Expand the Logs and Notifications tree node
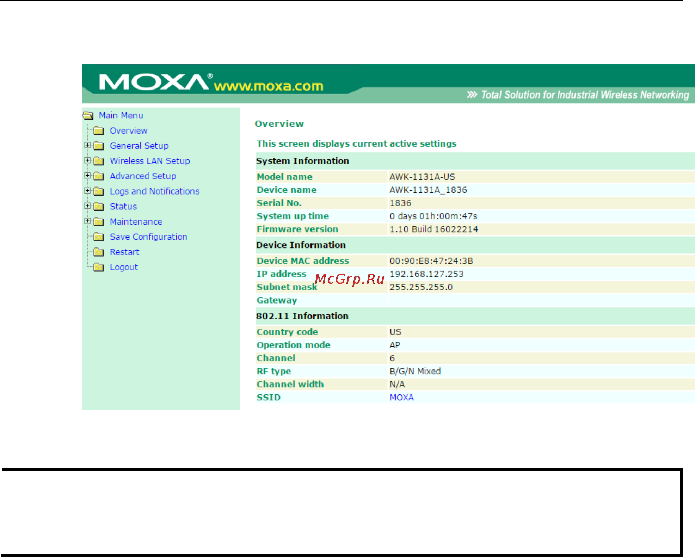The image size is (695, 557). click(87, 190)
